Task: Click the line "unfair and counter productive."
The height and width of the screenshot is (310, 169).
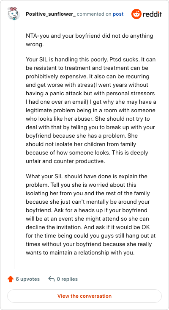Action: [x=65, y=161]
